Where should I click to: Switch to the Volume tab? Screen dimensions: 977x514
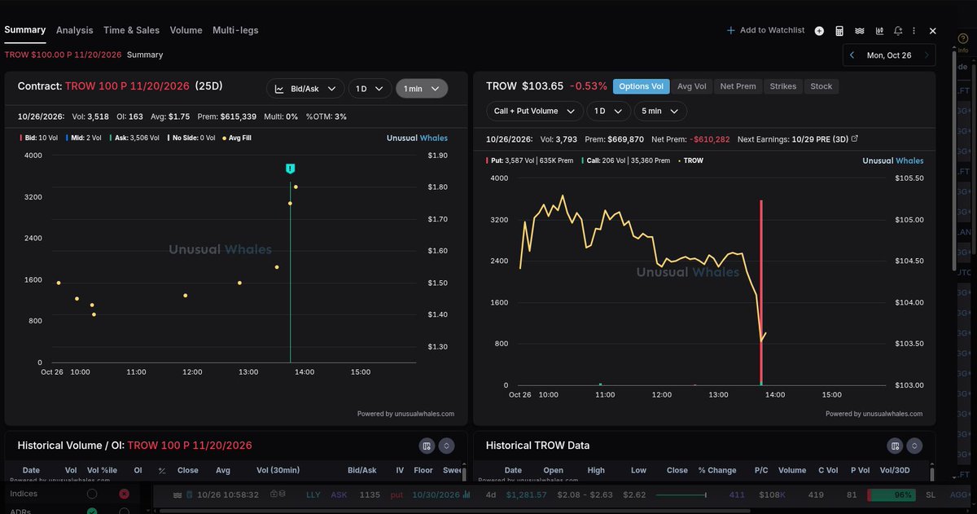point(186,30)
